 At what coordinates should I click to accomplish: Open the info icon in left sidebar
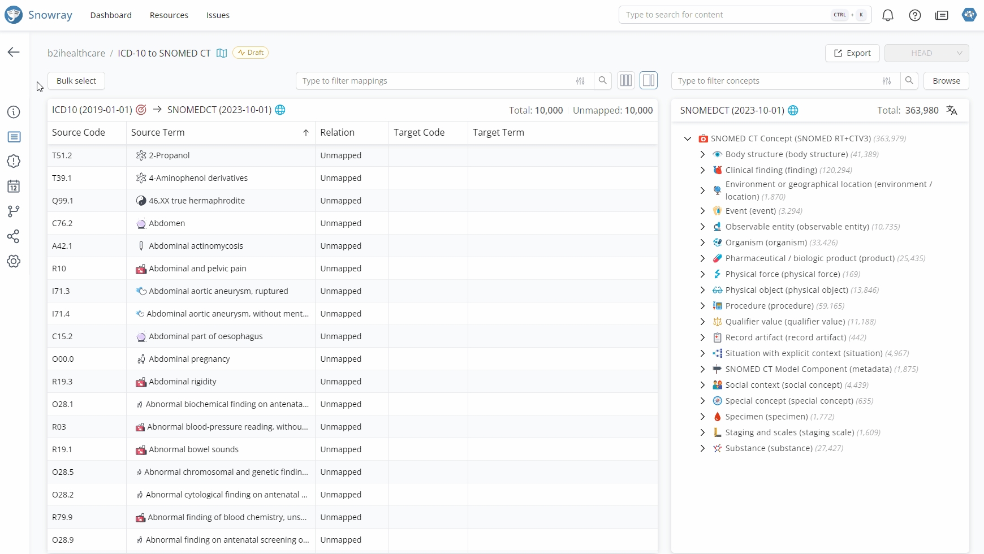click(14, 112)
